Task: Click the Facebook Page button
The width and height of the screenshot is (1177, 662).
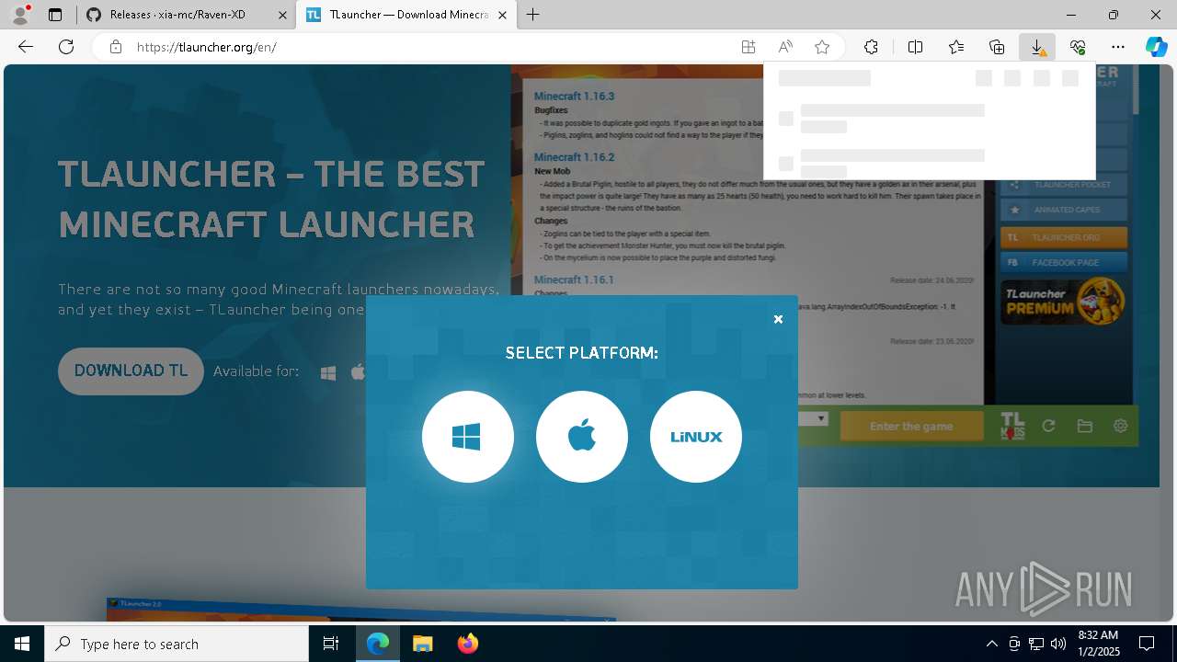Action: (x=1064, y=262)
